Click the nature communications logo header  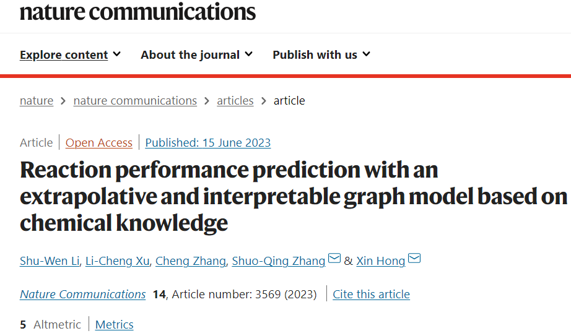tap(137, 12)
